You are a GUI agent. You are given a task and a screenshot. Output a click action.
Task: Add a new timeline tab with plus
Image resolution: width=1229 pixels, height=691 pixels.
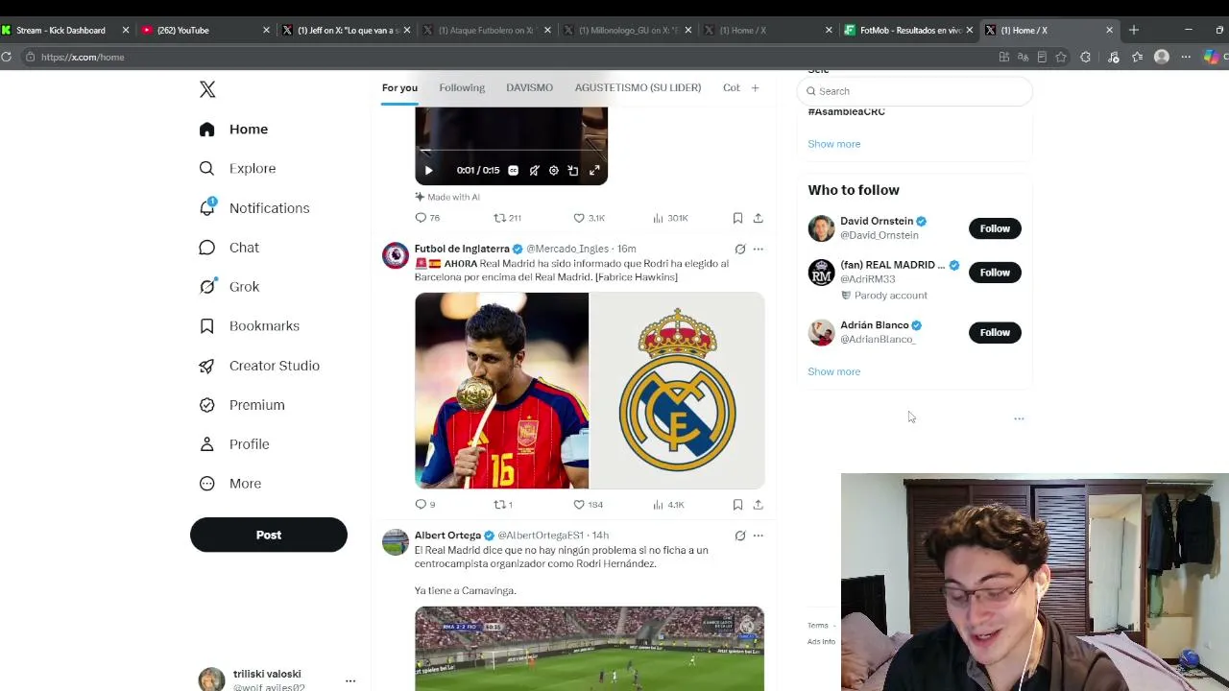point(755,88)
